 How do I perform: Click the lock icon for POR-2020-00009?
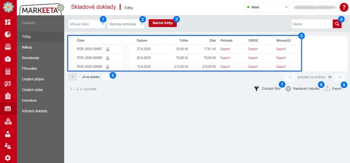click(x=107, y=67)
